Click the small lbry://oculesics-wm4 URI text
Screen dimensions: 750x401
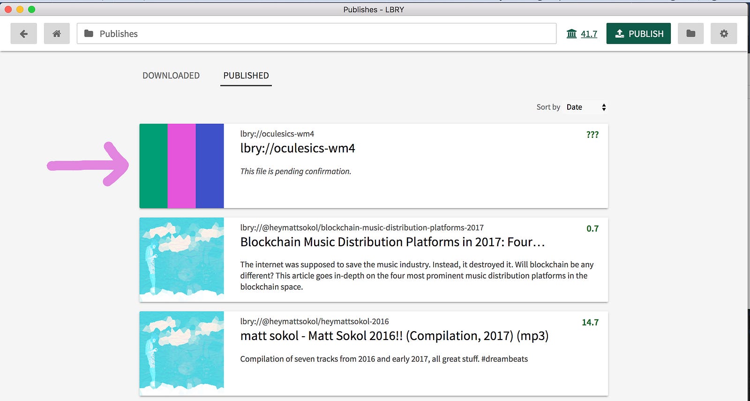click(277, 134)
